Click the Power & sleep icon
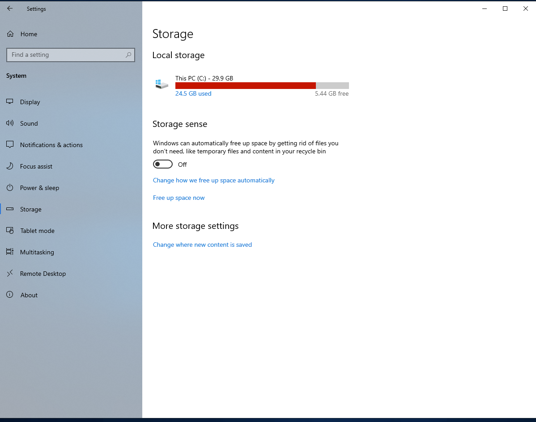This screenshot has width=536, height=422. tap(10, 188)
